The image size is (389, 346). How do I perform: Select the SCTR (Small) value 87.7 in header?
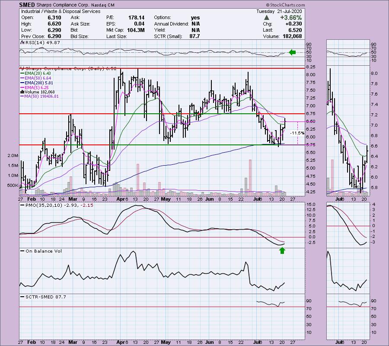click(x=194, y=36)
